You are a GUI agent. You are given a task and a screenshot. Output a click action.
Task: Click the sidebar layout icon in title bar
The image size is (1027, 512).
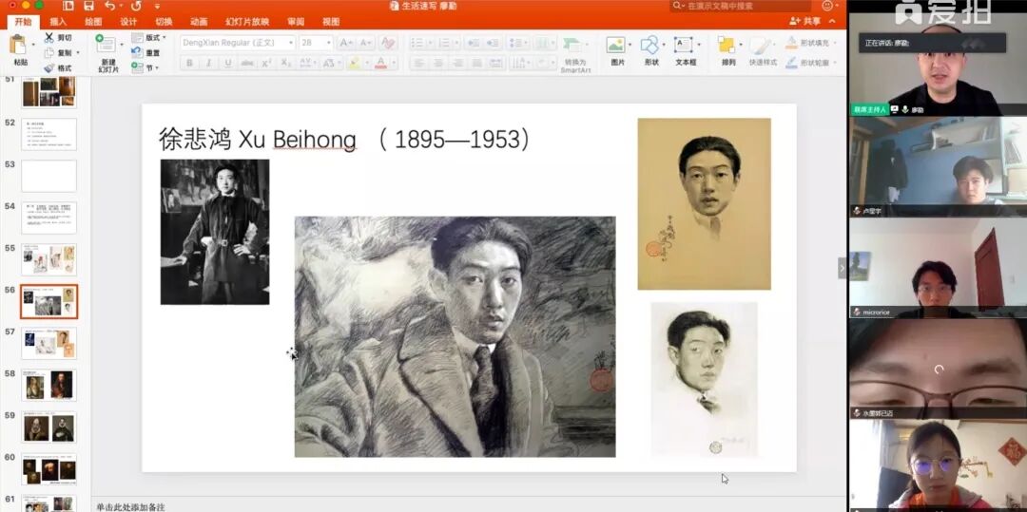coord(68,6)
